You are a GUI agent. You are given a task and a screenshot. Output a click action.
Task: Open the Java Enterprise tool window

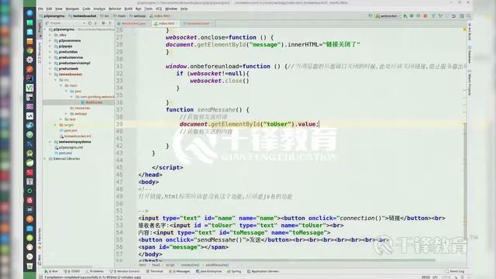(x=208, y=271)
